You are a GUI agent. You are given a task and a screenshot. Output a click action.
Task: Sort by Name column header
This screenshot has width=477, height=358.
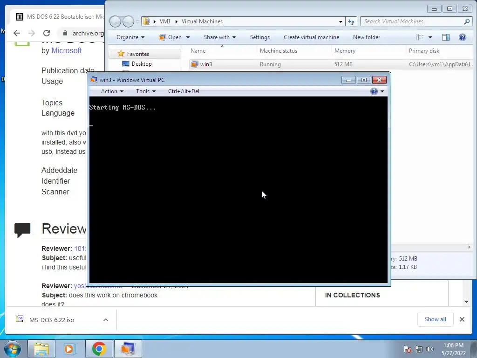(x=198, y=51)
